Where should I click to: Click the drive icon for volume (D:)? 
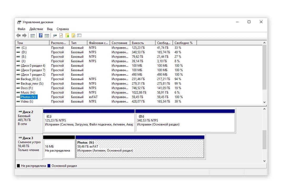pos(18,52)
